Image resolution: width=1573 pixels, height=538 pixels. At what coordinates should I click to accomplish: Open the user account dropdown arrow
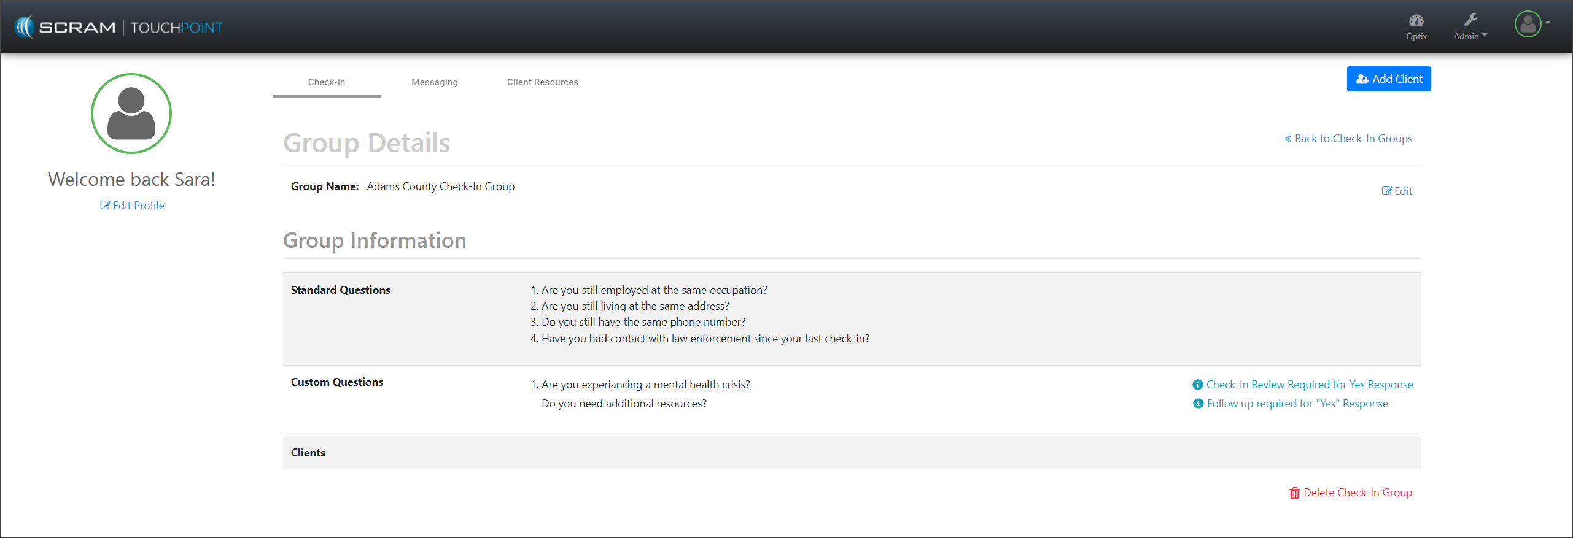[1548, 23]
